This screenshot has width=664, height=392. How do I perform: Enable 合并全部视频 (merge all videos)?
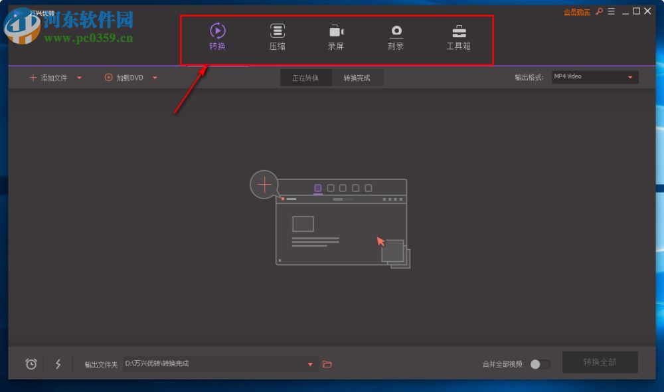(540, 363)
